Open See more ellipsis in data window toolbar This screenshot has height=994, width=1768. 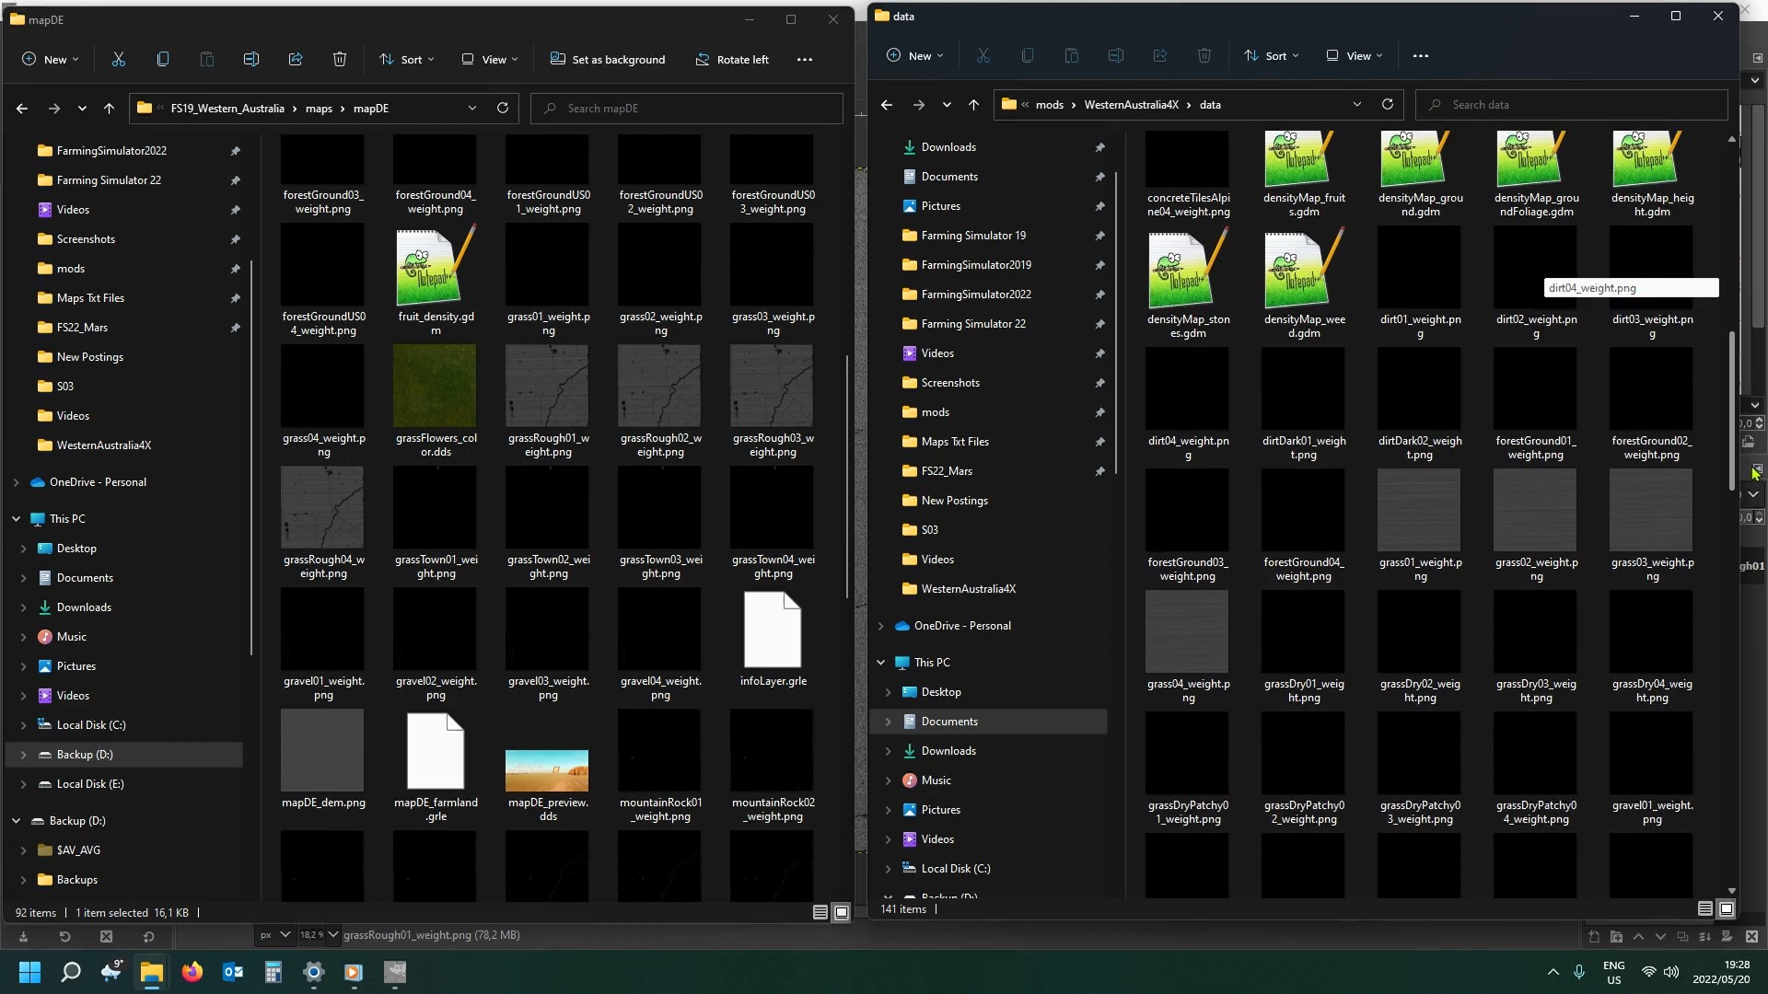1421,56
